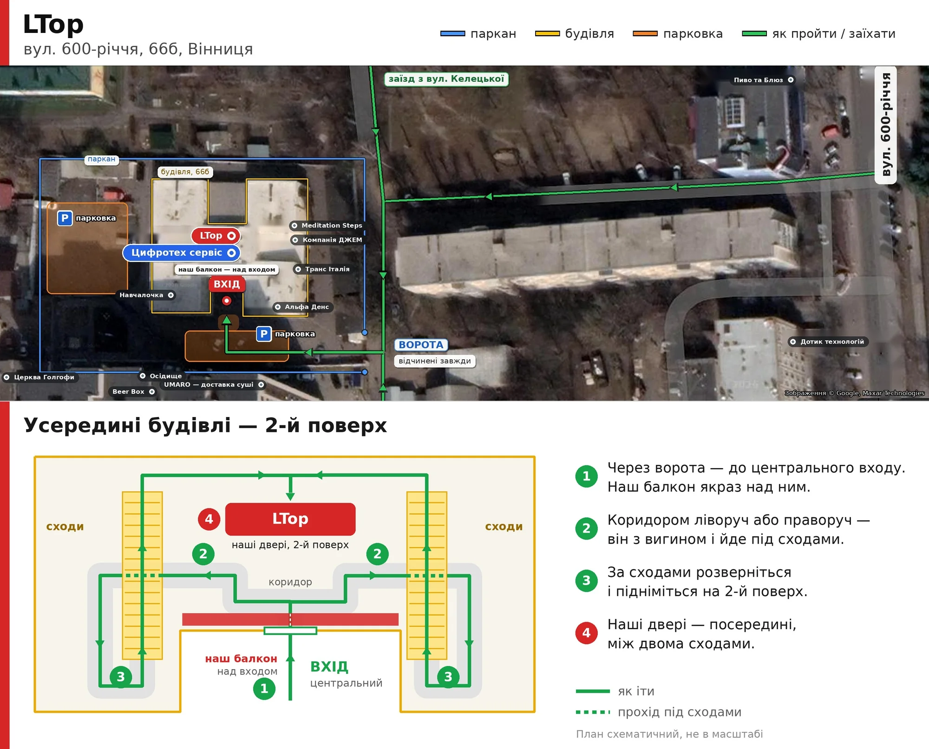929x749 pixels.
Task: Click the red LTop box in floor plan
Action: 290,519
